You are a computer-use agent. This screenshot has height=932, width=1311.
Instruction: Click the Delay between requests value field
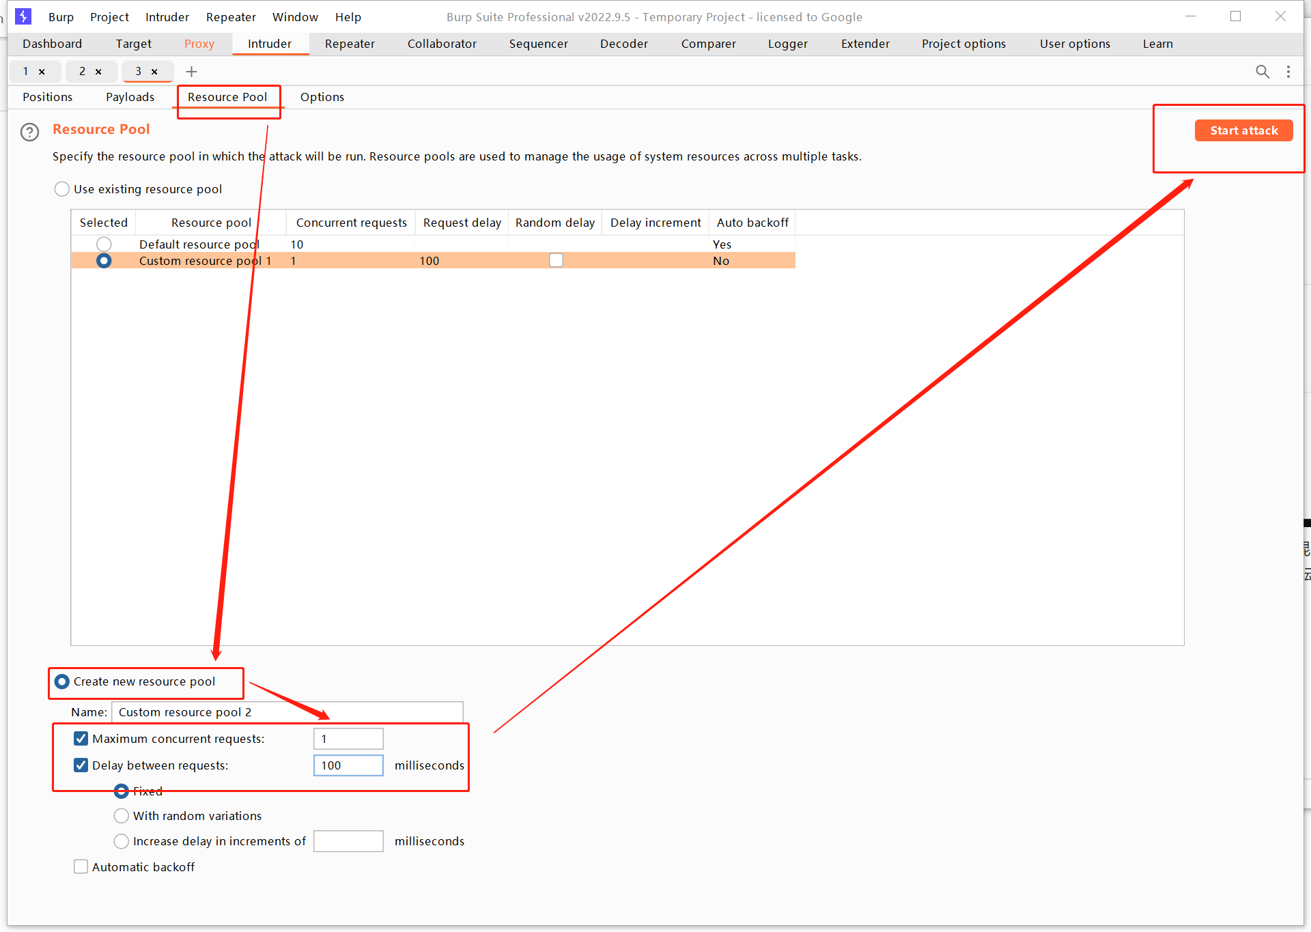click(348, 765)
